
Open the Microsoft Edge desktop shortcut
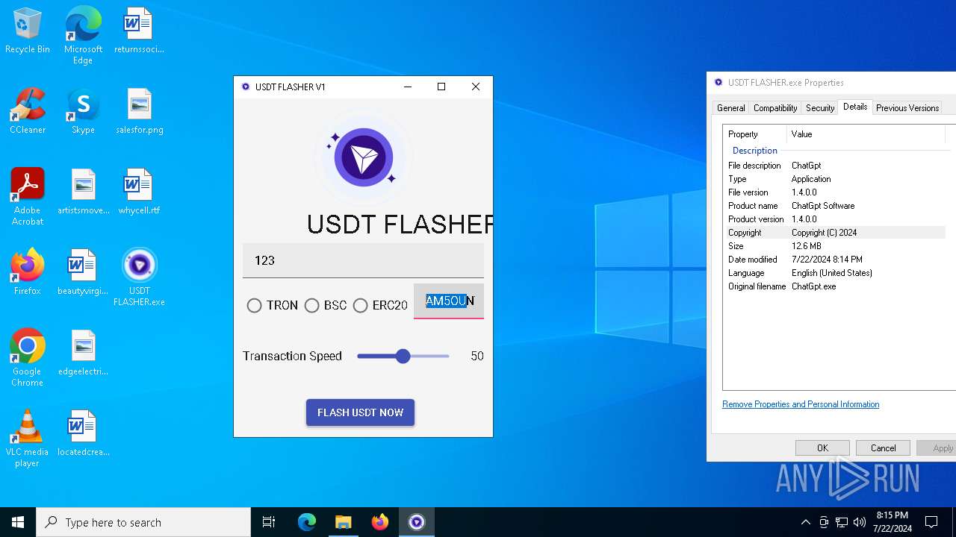(83, 35)
